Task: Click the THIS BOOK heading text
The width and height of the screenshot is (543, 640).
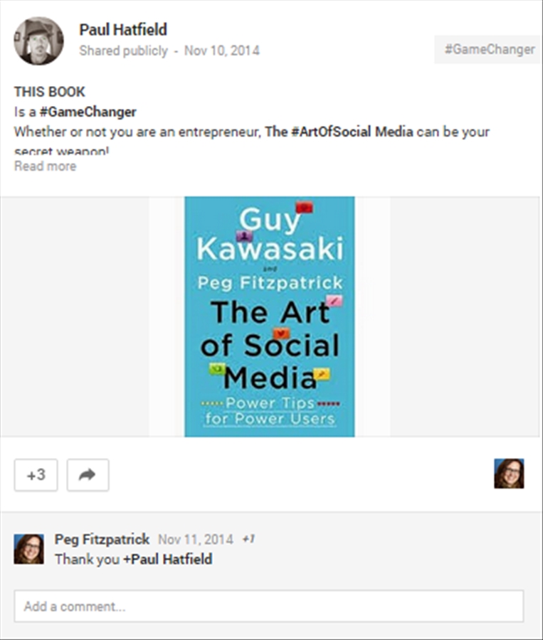Action: (x=50, y=92)
